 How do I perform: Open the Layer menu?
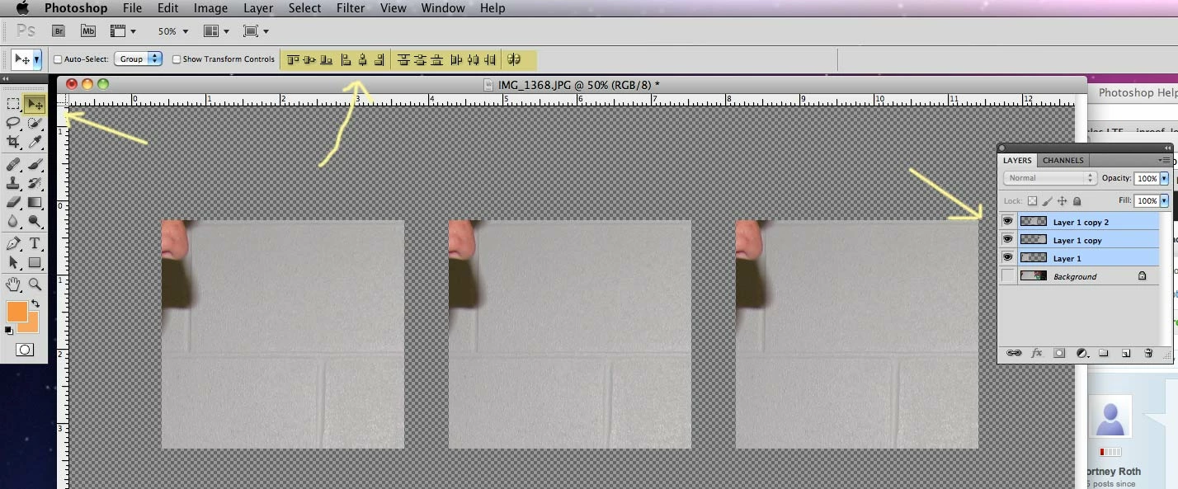coord(258,8)
